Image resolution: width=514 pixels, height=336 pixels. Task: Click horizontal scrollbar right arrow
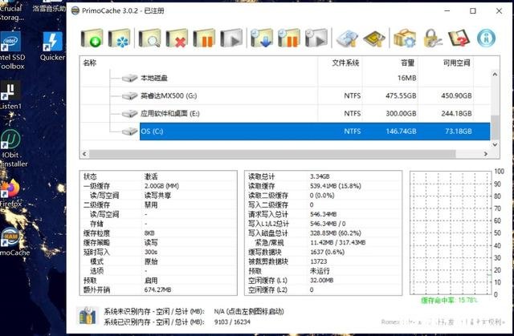click(486, 154)
